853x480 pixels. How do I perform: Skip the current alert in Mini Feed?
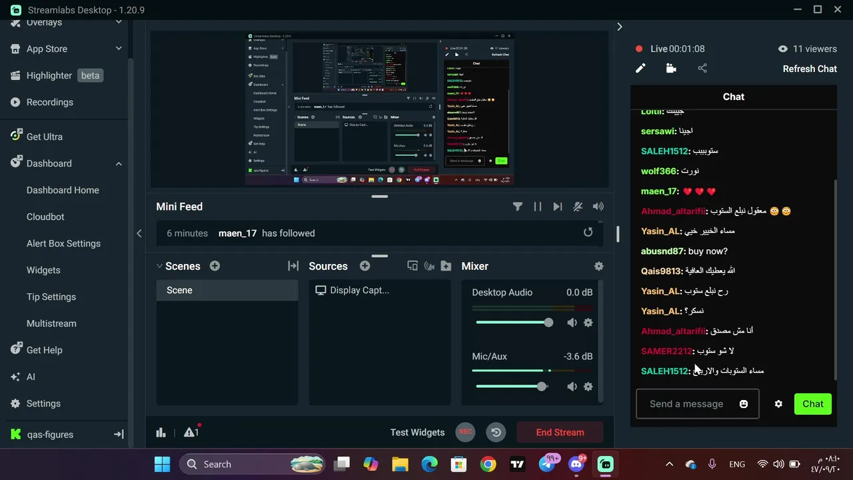(x=558, y=207)
